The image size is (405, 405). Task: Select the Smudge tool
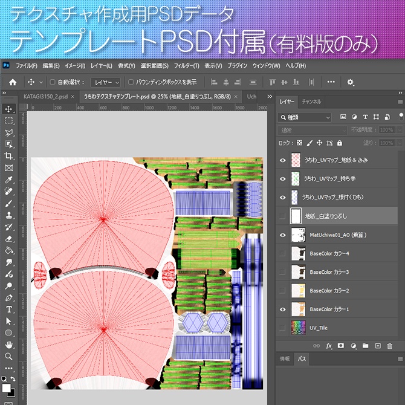click(x=8, y=262)
